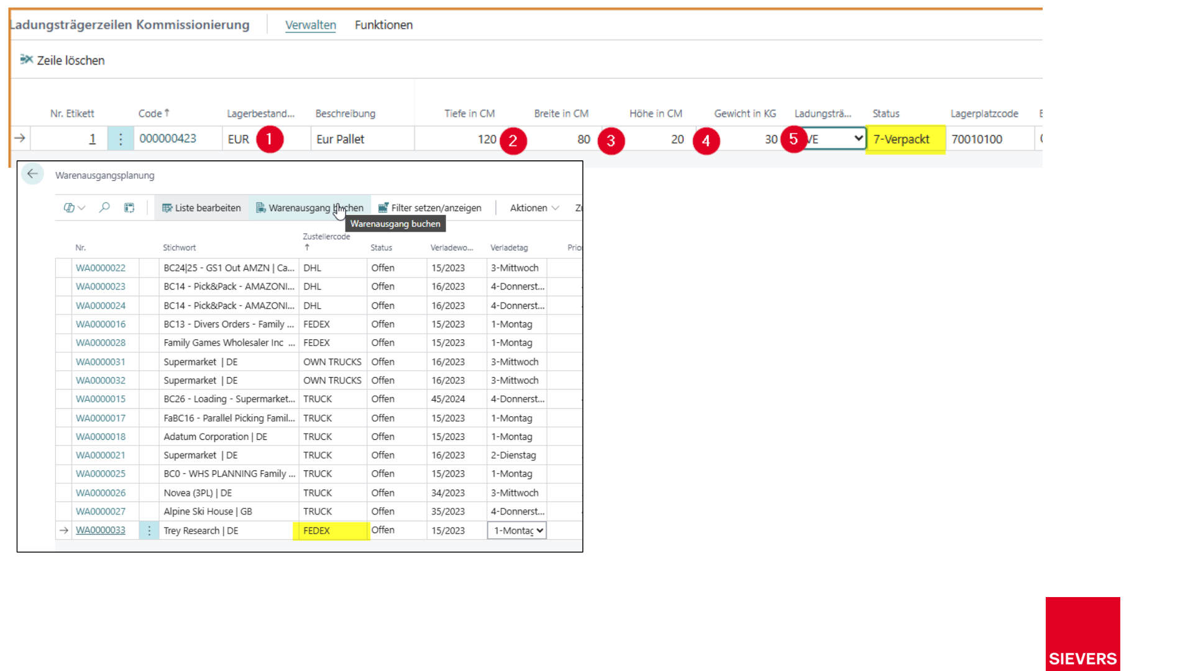Sort by Code column header
The width and height of the screenshot is (1193, 671).
click(154, 114)
